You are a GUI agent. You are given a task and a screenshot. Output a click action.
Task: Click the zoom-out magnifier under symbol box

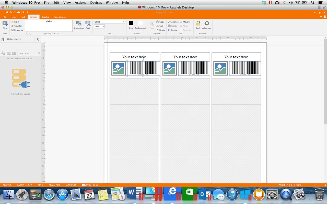point(30,34)
